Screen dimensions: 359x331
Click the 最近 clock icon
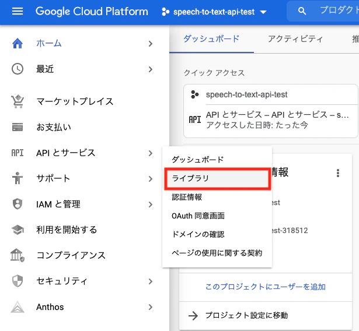(18, 69)
